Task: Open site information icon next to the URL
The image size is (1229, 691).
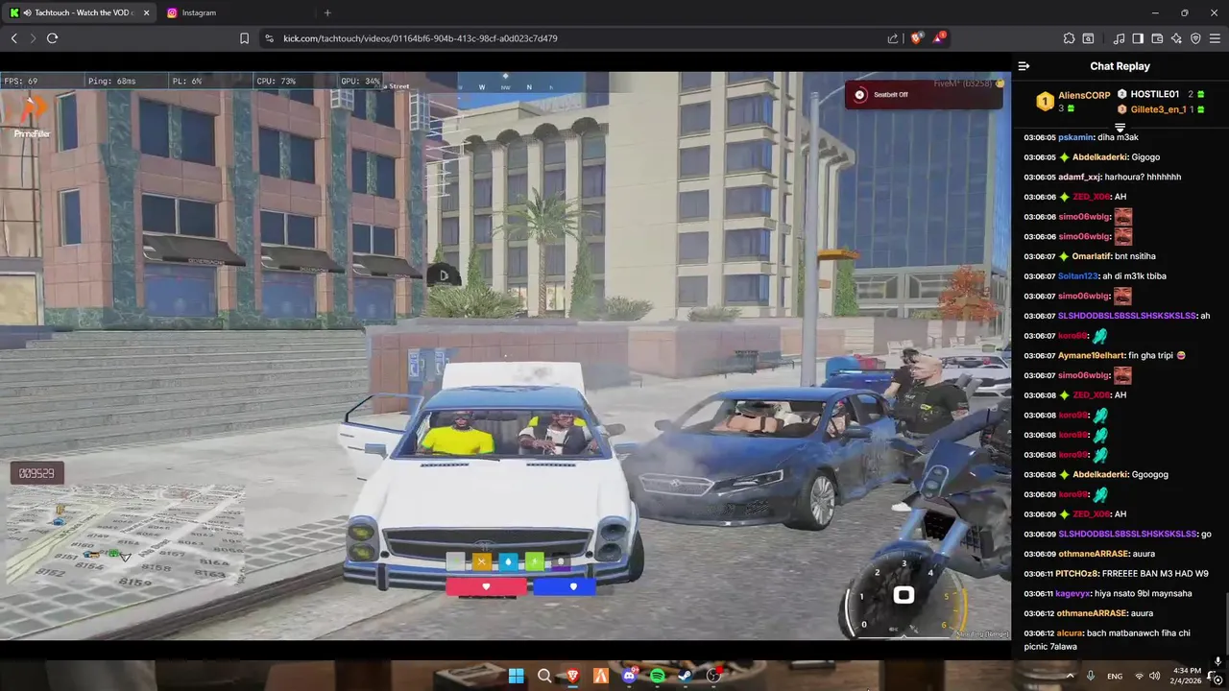Action: [269, 38]
